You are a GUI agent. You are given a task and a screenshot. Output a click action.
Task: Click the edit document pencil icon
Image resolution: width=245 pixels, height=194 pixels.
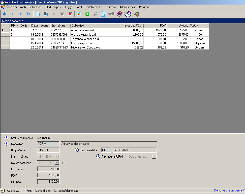point(46,14)
